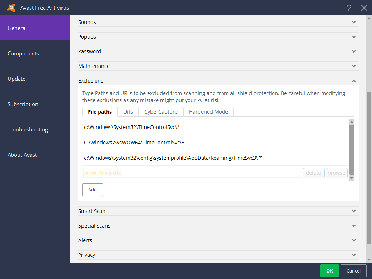Confirm settings with the OK button
The width and height of the screenshot is (372, 279).
(x=329, y=271)
